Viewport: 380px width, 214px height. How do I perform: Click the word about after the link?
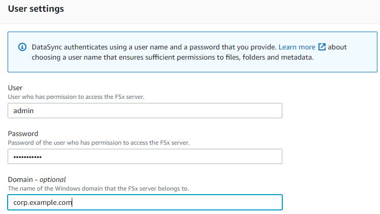[x=337, y=47]
